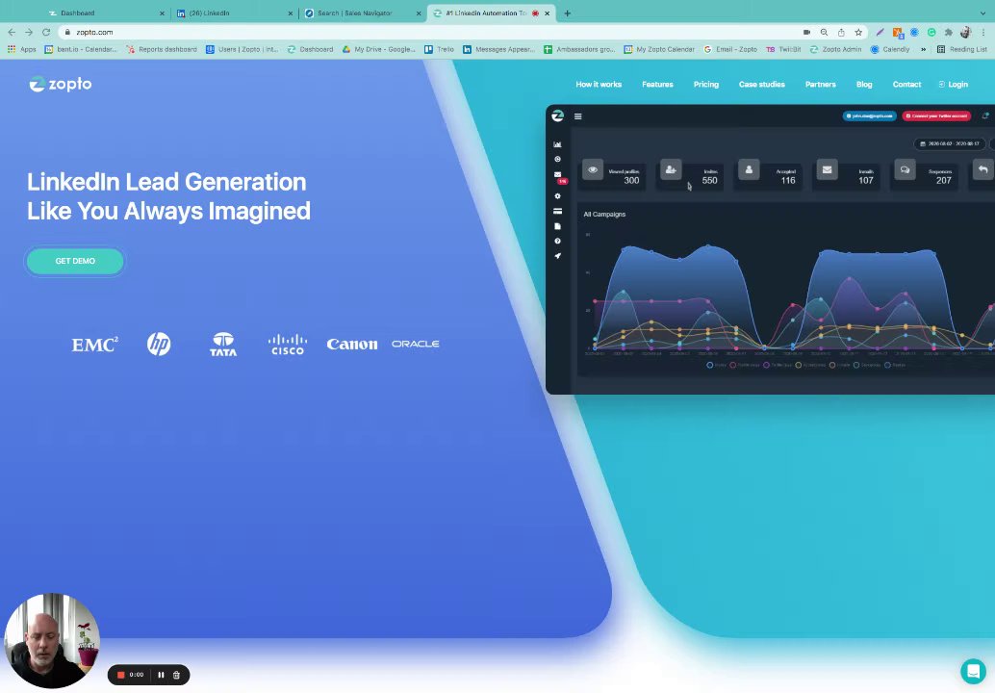Open How it works in the nav
Image resolution: width=995 pixels, height=693 pixels.
[x=599, y=84]
